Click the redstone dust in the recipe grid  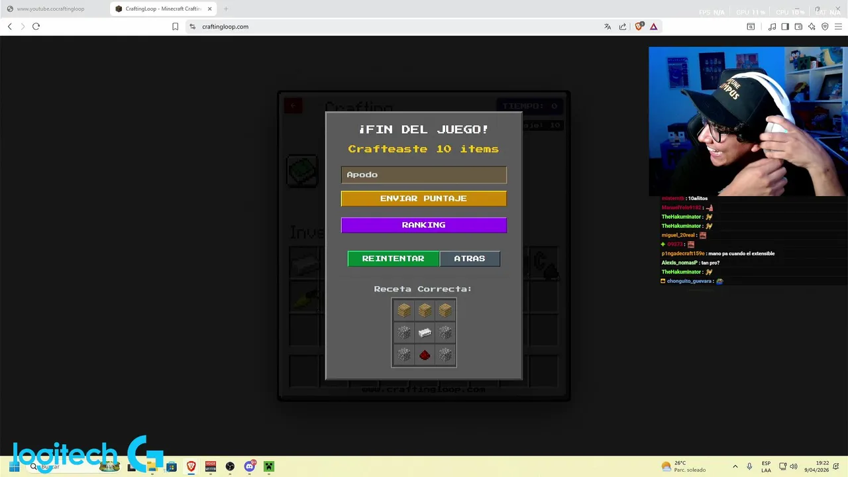point(425,356)
